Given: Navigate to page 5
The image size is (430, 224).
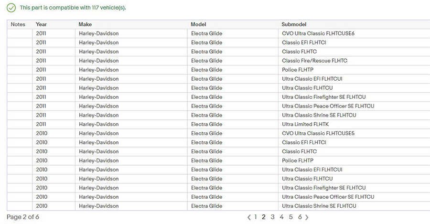Looking at the screenshot, I should point(290,217).
